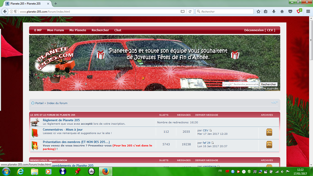
Task: Open the Firefox hamburger menu
Action: point(308,12)
